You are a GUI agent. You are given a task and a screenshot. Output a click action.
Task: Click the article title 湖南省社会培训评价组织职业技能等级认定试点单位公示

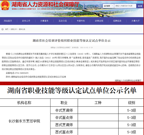pos(72,41)
